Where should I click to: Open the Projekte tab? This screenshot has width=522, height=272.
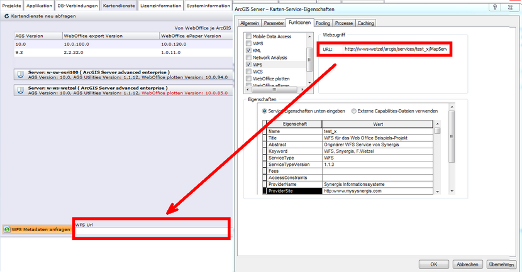pyautogui.click(x=12, y=6)
